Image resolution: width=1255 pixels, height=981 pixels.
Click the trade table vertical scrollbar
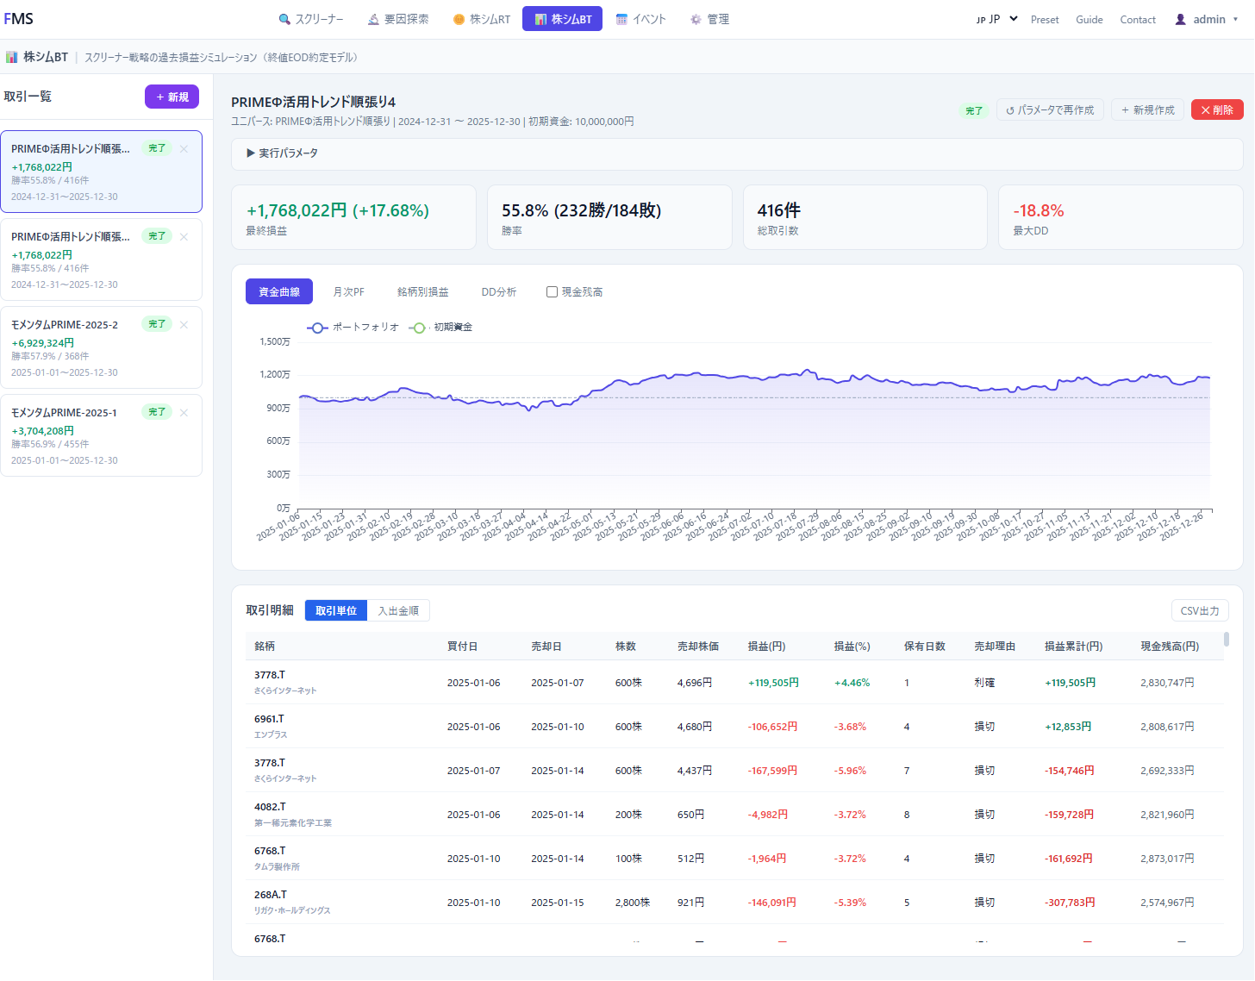click(x=1227, y=640)
